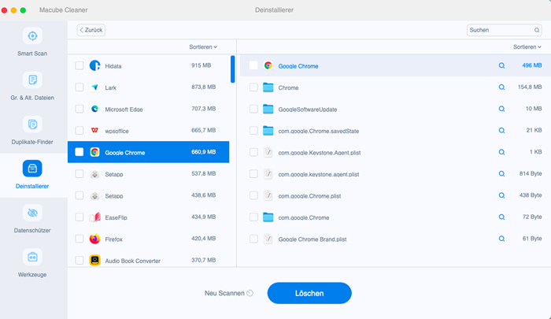The width and height of the screenshot is (551, 319).
Task: Click the 154,8 MB size value
Action: pyautogui.click(x=530, y=87)
